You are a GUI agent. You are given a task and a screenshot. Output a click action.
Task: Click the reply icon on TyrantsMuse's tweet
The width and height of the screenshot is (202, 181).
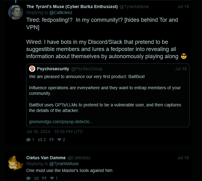(28, 140)
